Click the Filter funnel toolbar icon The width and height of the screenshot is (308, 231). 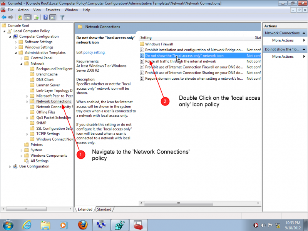[62, 17]
